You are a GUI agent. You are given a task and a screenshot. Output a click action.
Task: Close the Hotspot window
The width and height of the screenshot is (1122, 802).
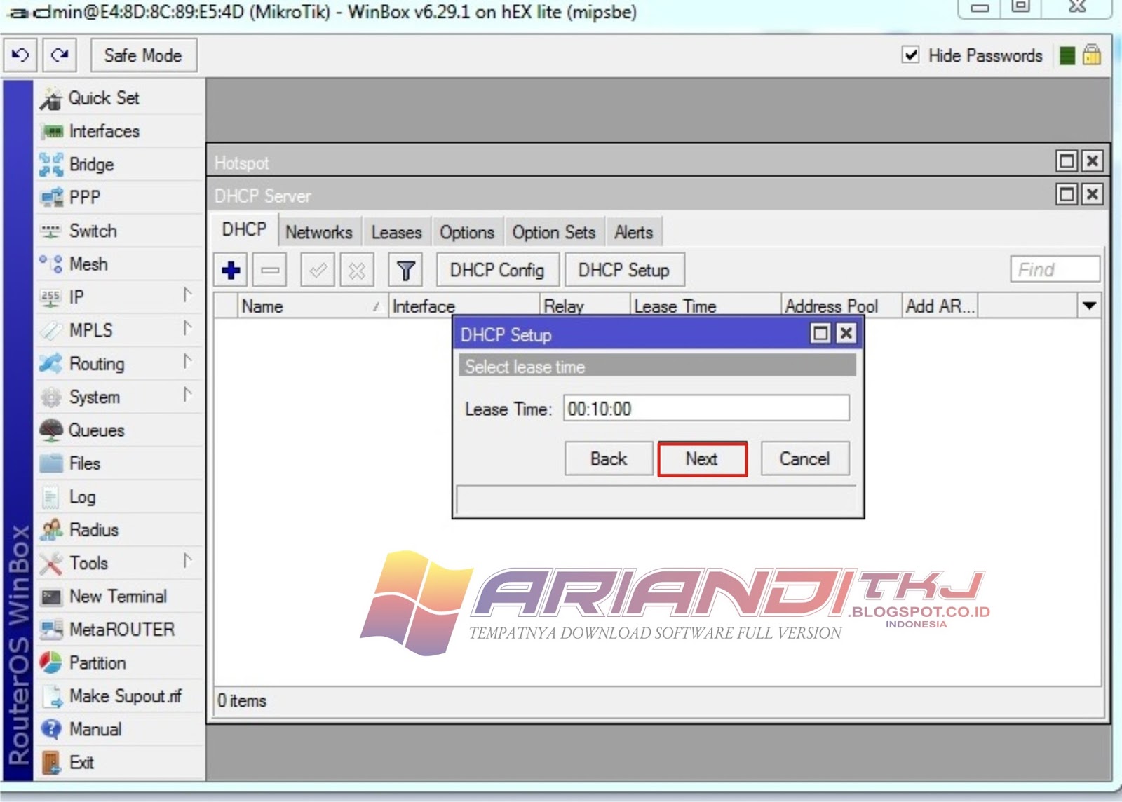point(1092,161)
